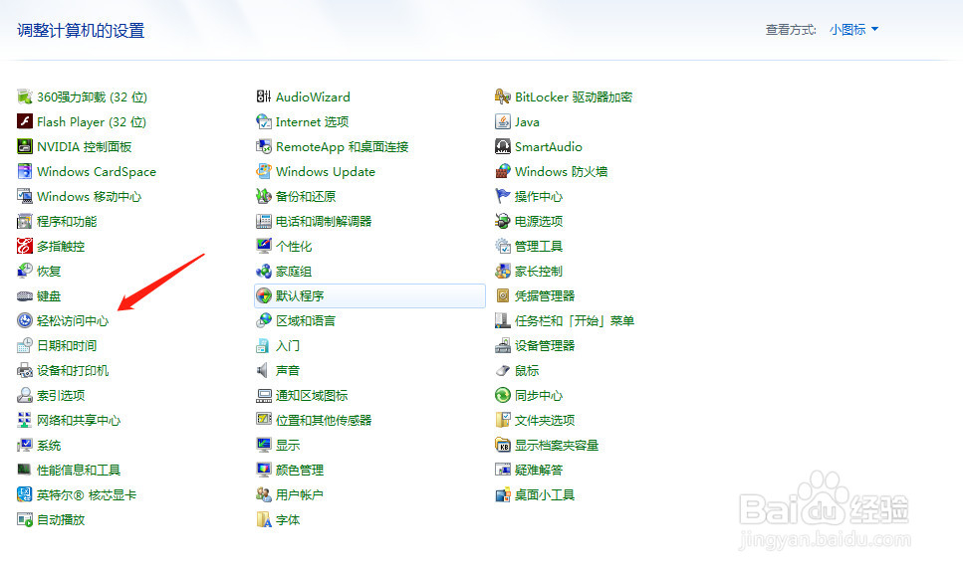Viewport: 963px width, 573px height.
Task: Open the 鼠标 icon
Action: (502, 370)
